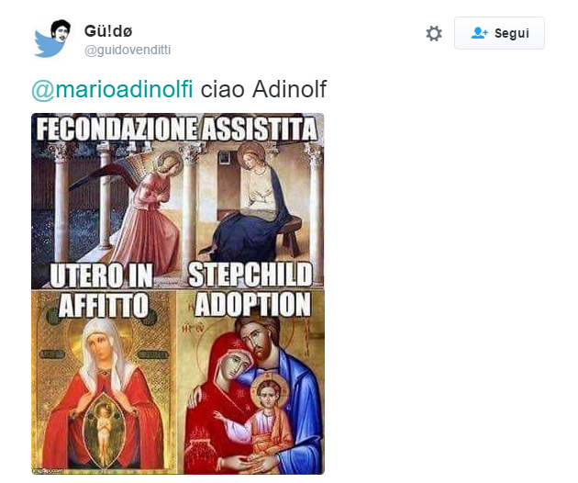578x483 pixels.
Task: Click the 'FECONDAZIONE ASSISTITA' caption in the image
Action: tap(177, 129)
